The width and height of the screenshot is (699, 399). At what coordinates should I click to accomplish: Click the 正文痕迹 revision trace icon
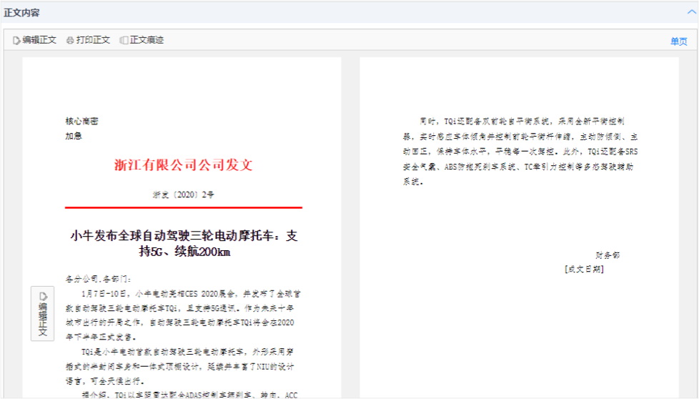(x=124, y=41)
